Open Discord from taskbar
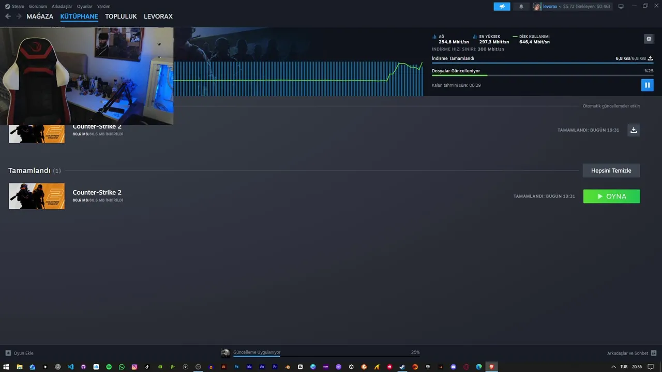 coord(454,367)
